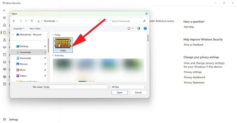Open the recent locations dropdown arrow

pos(26,21)
